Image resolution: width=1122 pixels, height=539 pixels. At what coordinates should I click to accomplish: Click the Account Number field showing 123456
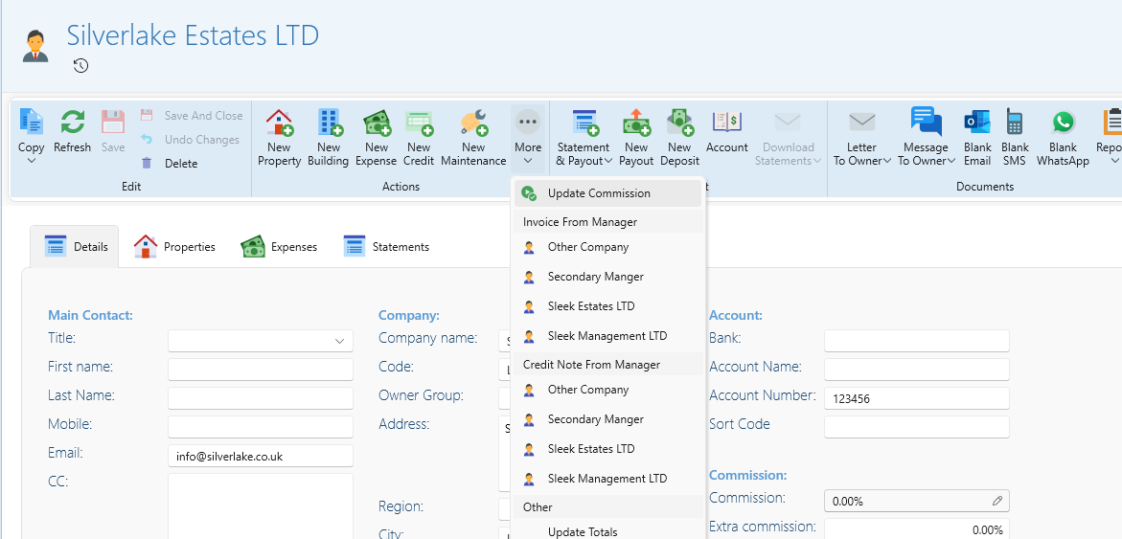click(x=917, y=398)
